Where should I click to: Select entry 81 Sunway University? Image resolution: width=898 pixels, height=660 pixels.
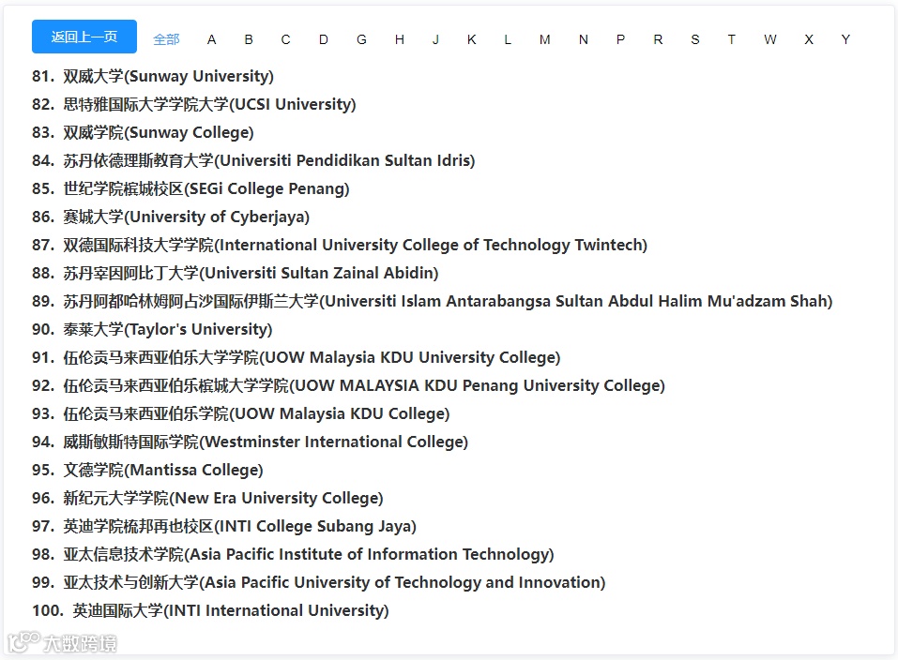pos(153,76)
